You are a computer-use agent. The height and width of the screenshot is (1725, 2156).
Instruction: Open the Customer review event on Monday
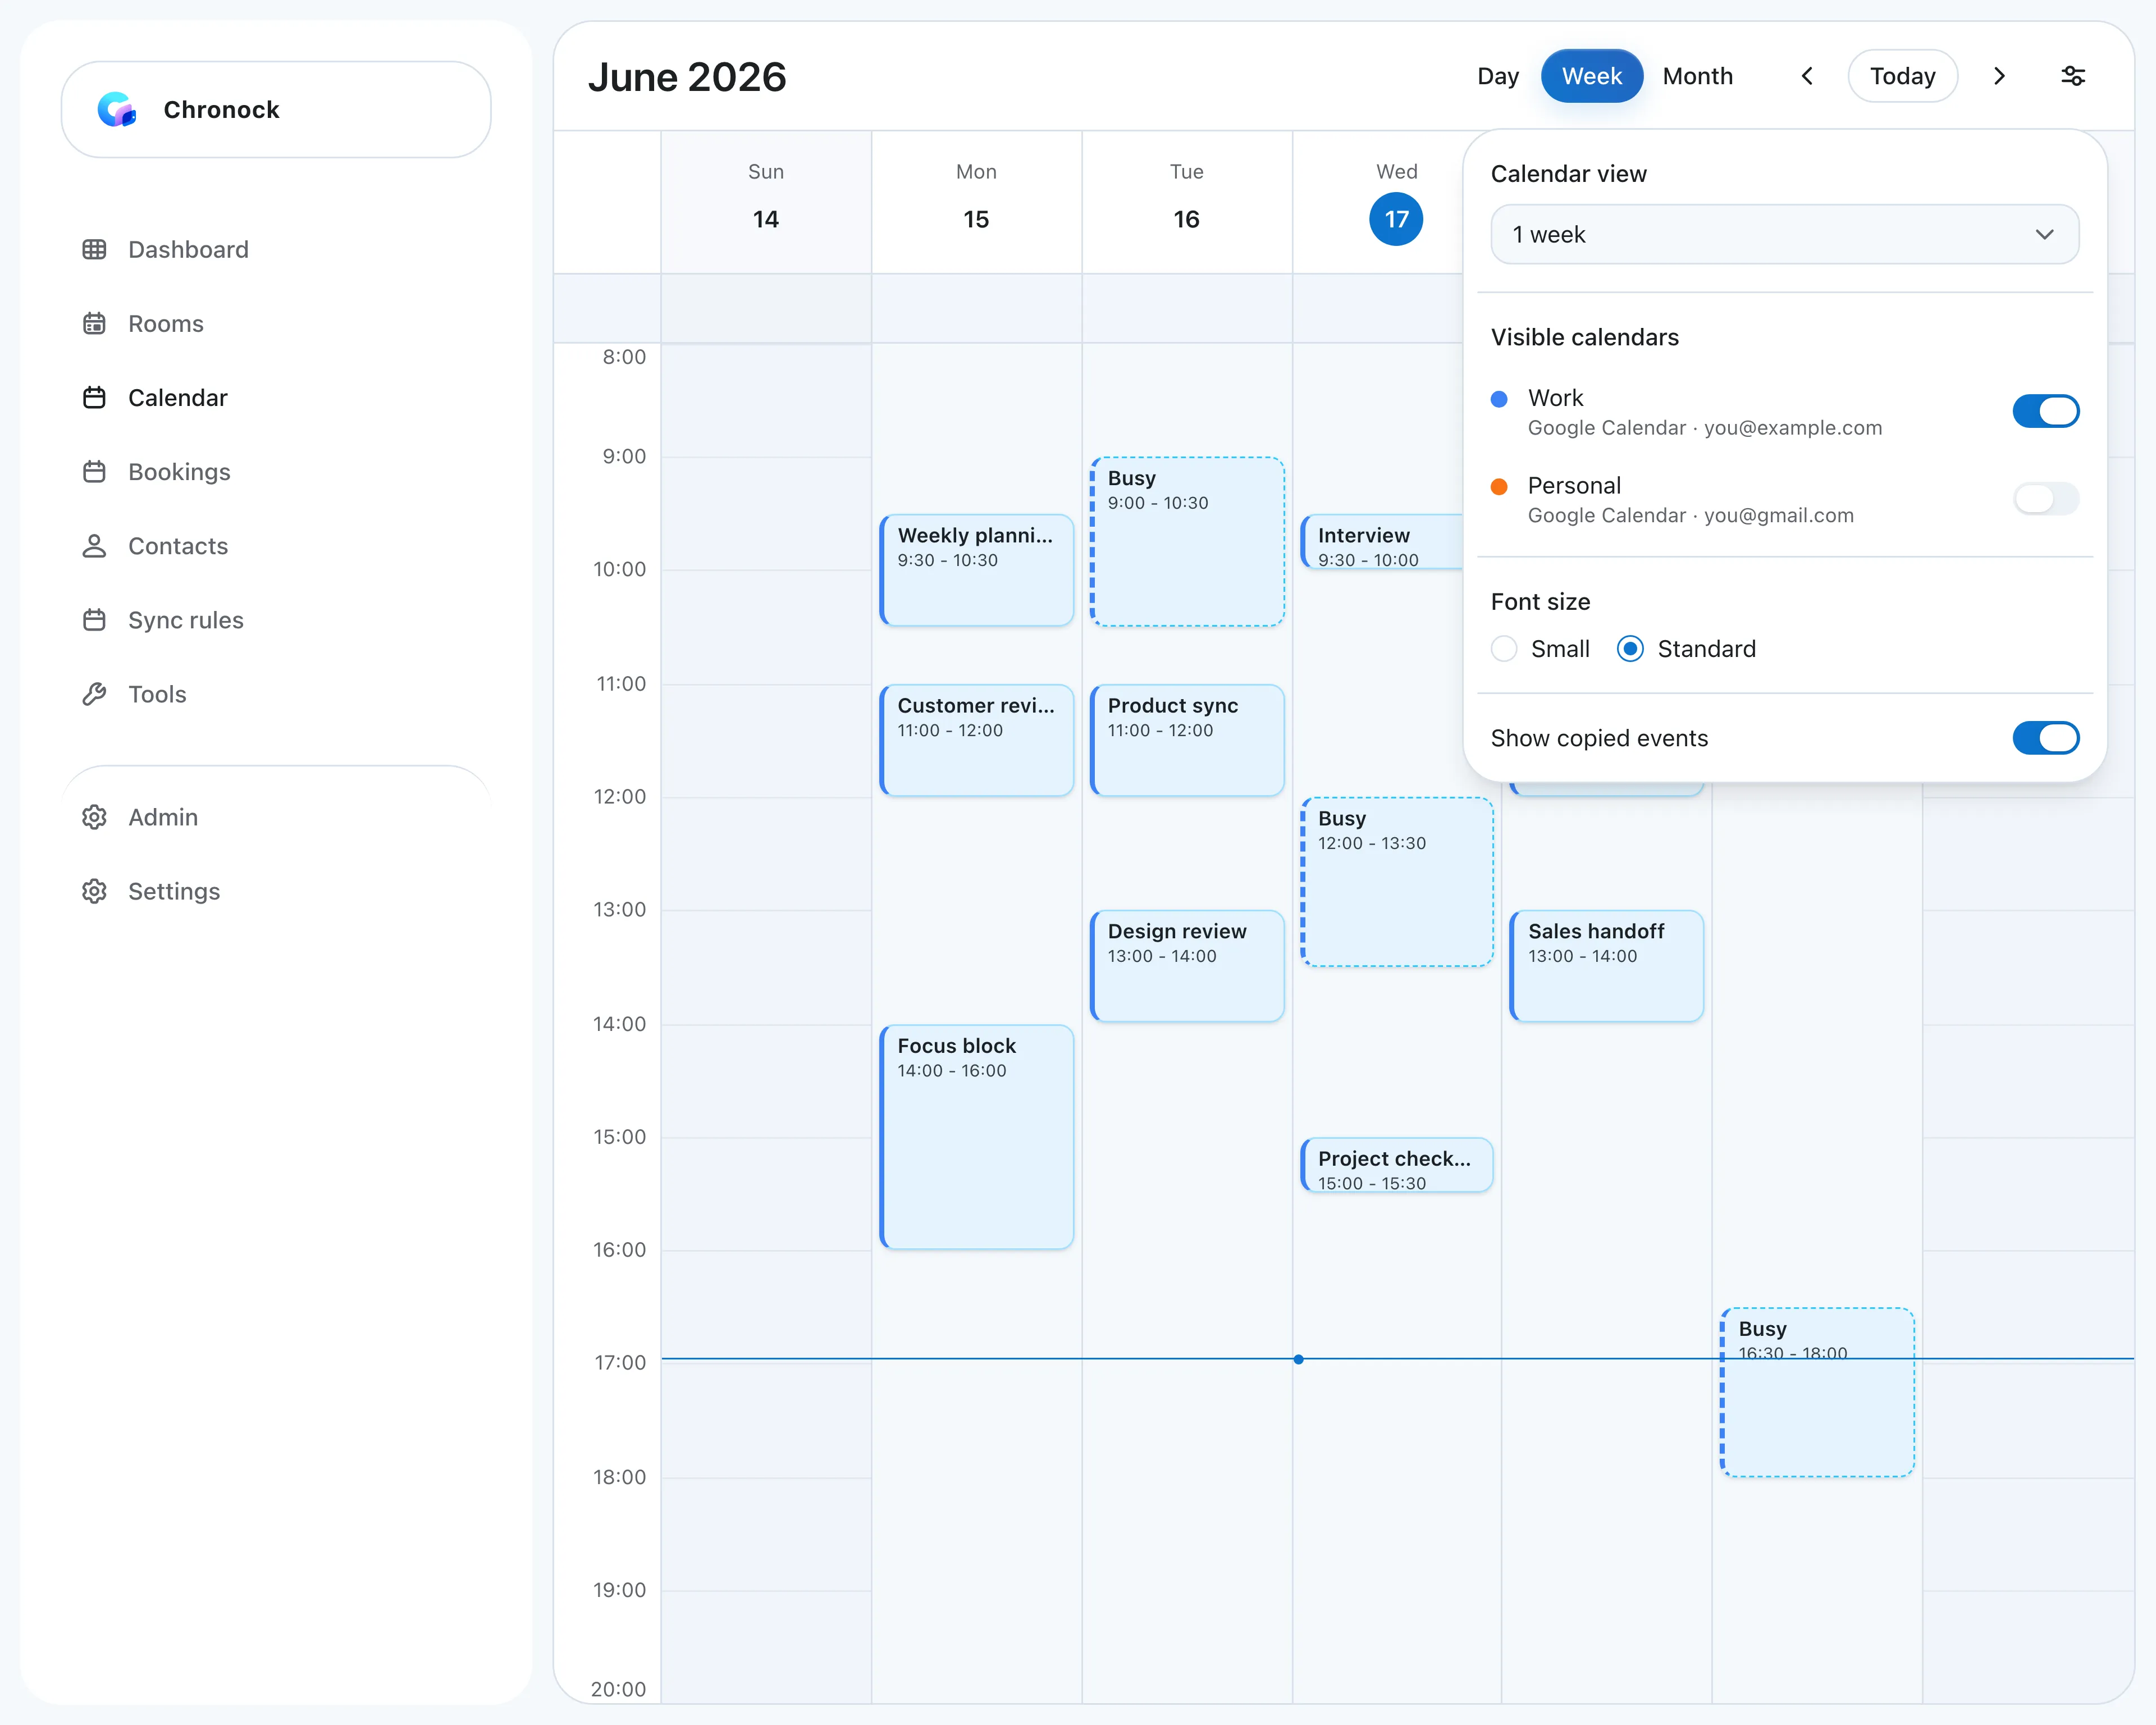click(x=976, y=740)
